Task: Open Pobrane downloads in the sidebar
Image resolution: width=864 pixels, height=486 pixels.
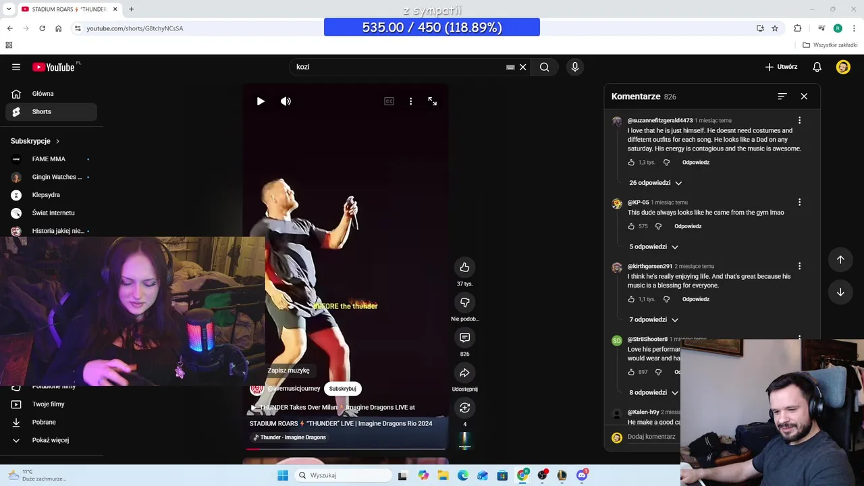Action: pos(51,422)
